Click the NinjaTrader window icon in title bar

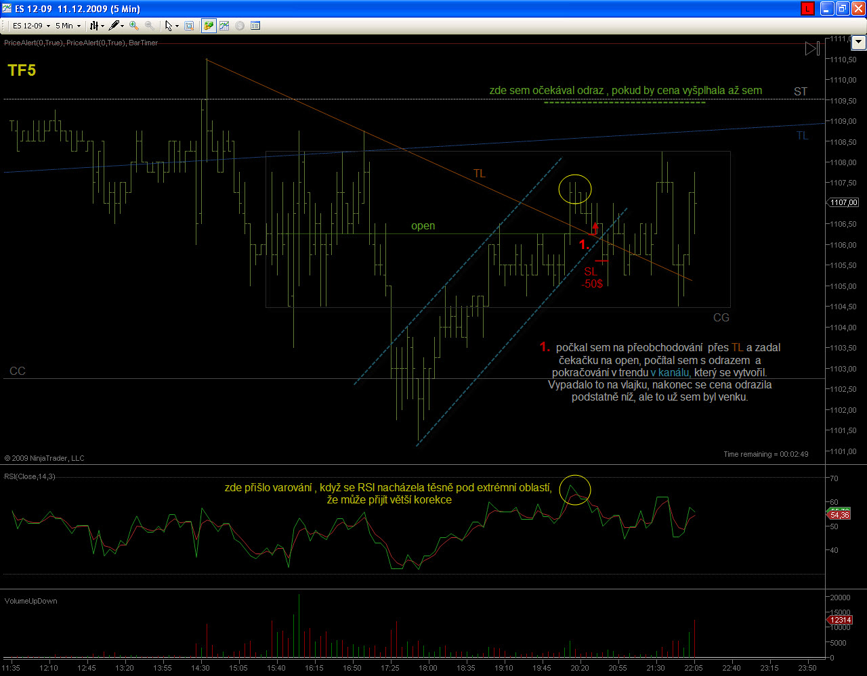(x=7, y=8)
